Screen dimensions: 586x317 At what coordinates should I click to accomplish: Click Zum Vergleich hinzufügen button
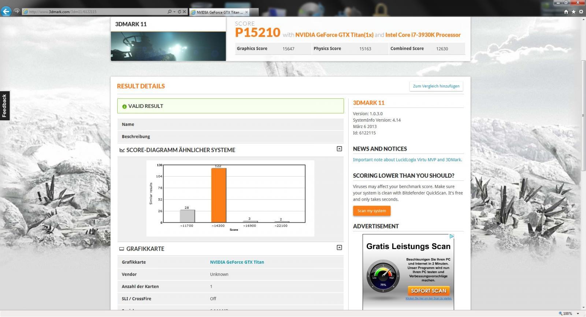click(x=436, y=86)
